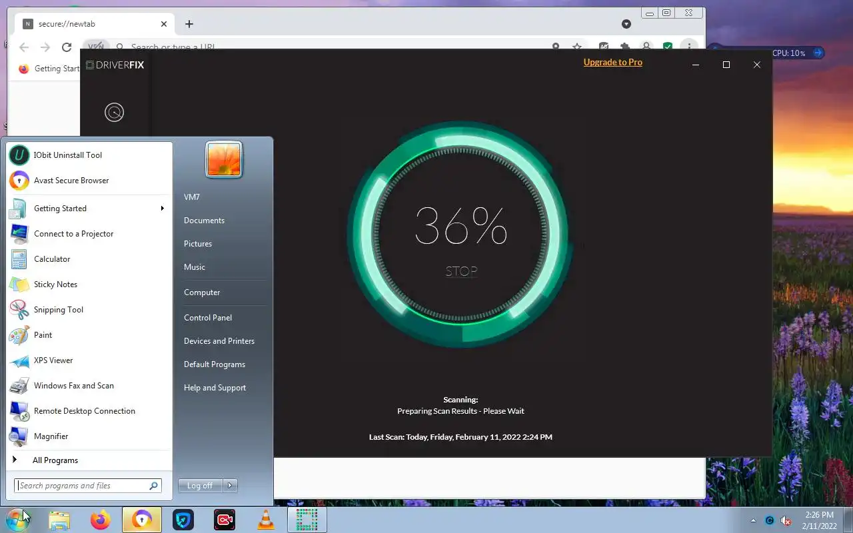This screenshot has width=853, height=533.
Task: Open Windows Explorer from taskbar
Action: [59, 520]
